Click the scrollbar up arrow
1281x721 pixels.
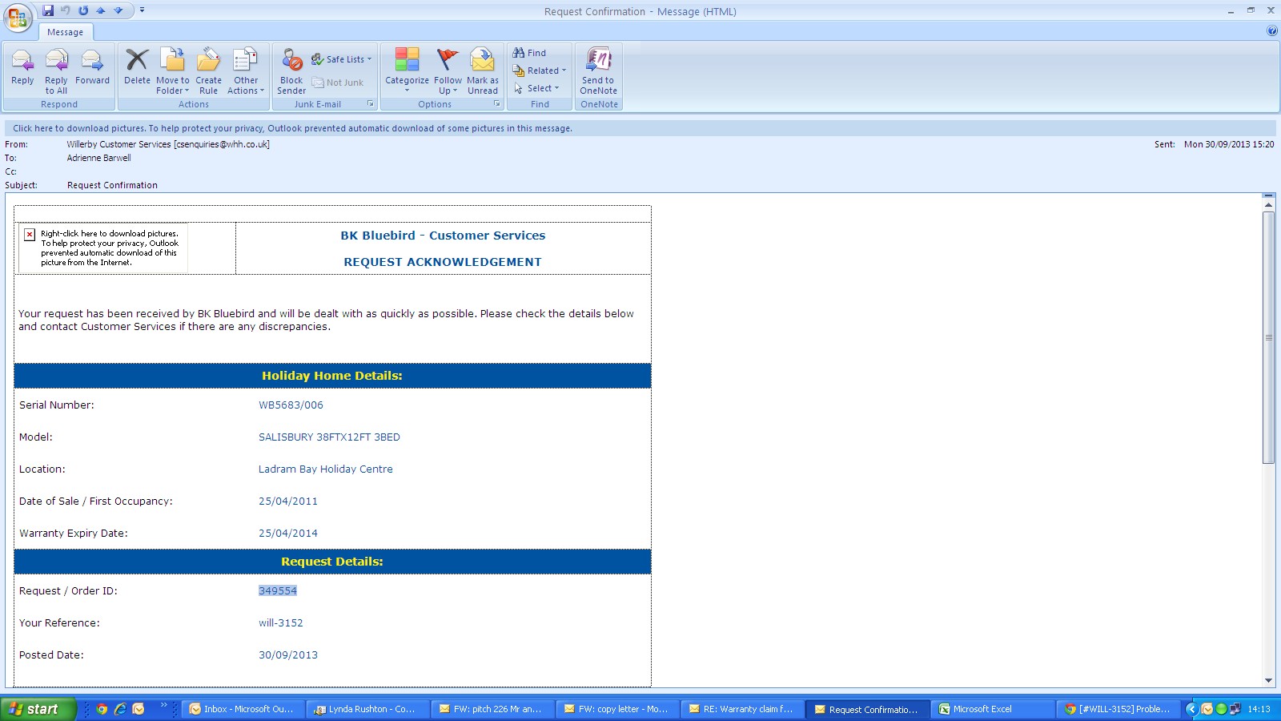point(1268,205)
